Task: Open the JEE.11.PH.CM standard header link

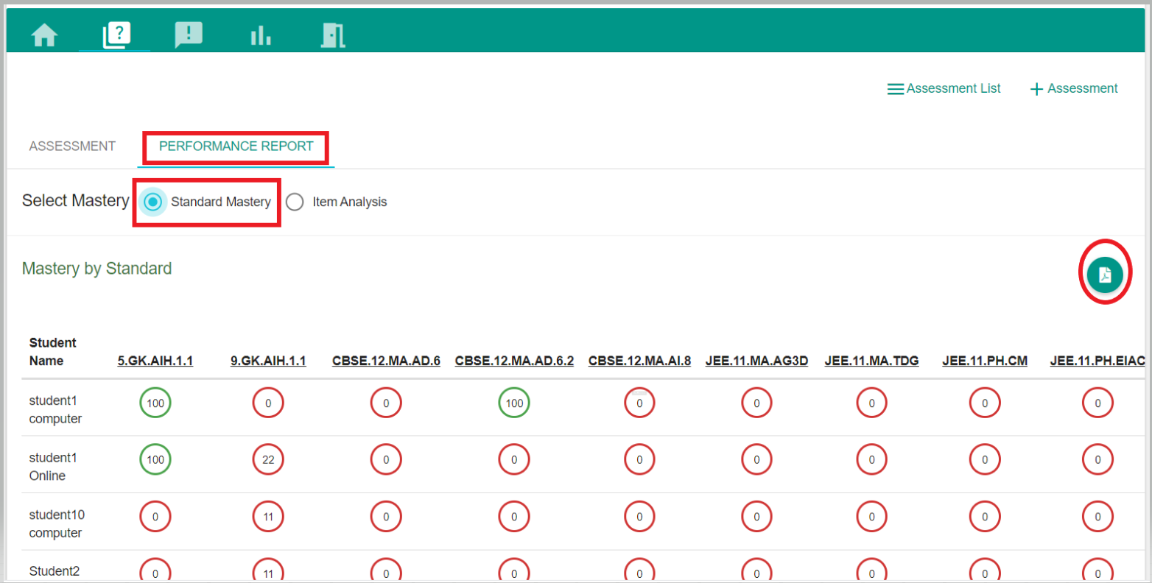Action: (985, 361)
